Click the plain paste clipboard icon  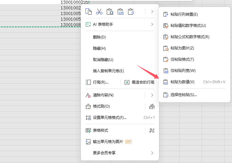[x=110, y=12]
